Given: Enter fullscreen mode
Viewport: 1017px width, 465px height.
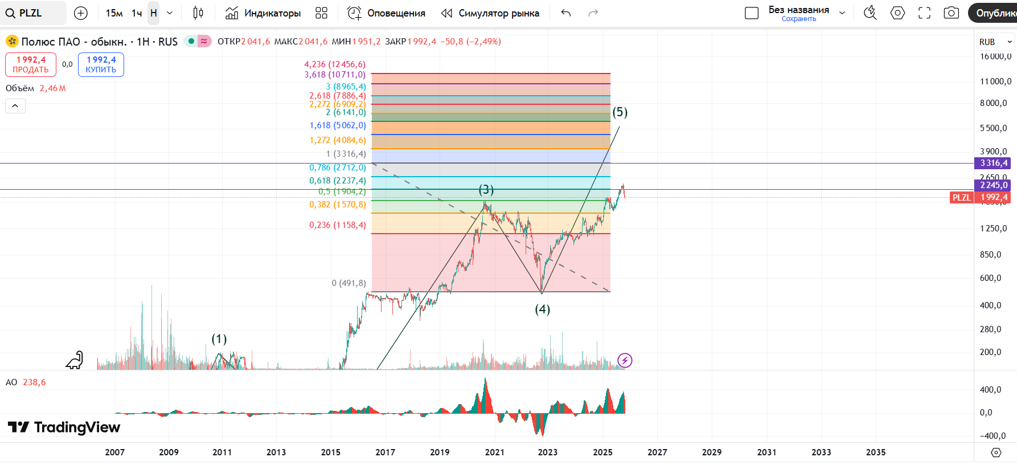Looking at the screenshot, I should tap(924, 13).
